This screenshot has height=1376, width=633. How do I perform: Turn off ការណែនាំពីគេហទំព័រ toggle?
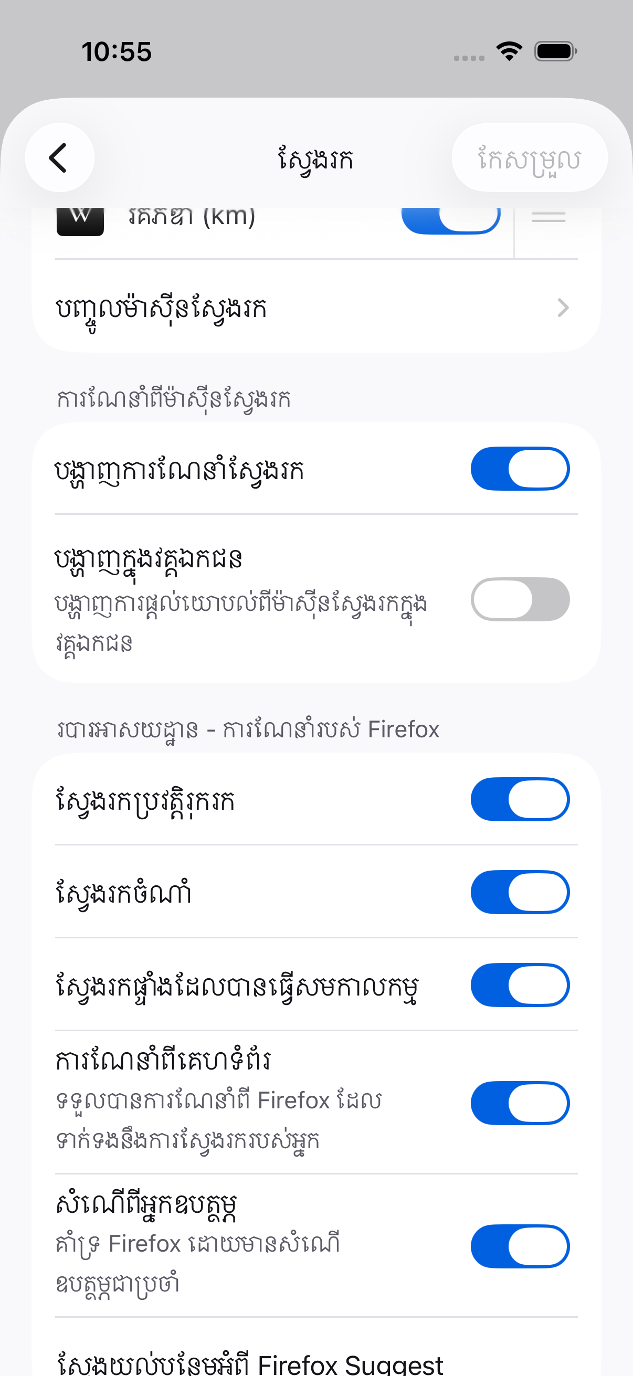pos(520,1103)
